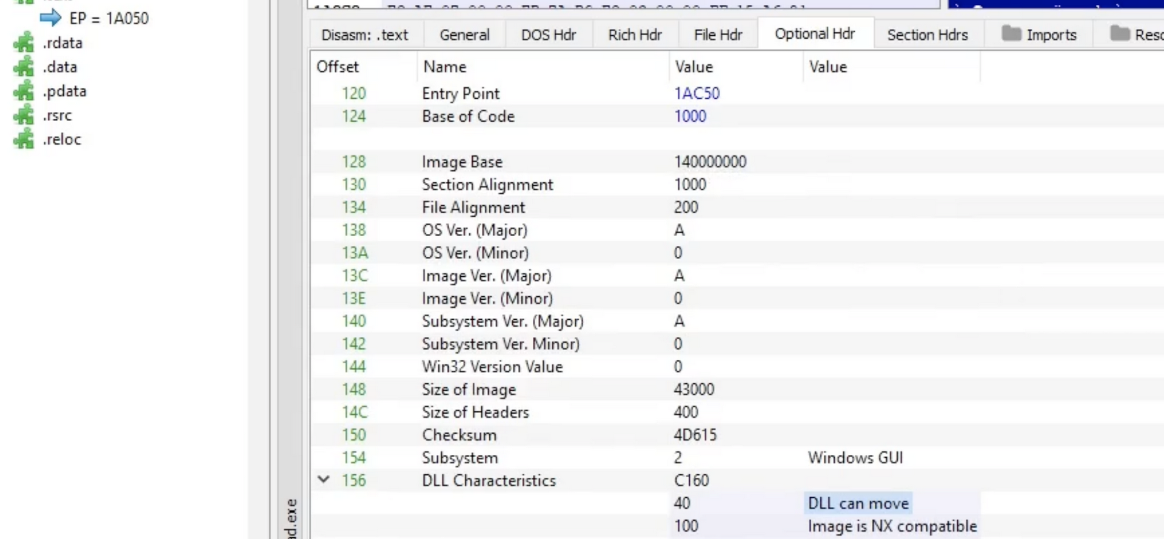The width and height of the screenshot is (1164, 539).
Task: Switch to the Disasm: .text tab
Action: (x=365, y=35)
